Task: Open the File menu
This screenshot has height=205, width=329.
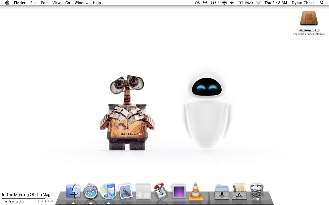Action: tap(33, 3)
